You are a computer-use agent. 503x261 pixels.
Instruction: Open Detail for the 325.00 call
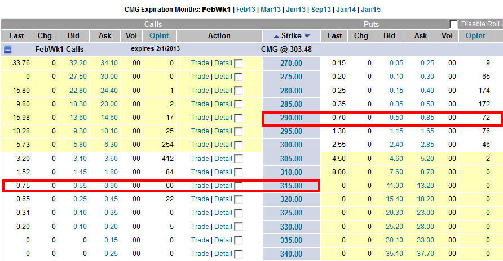coord(223,213)
